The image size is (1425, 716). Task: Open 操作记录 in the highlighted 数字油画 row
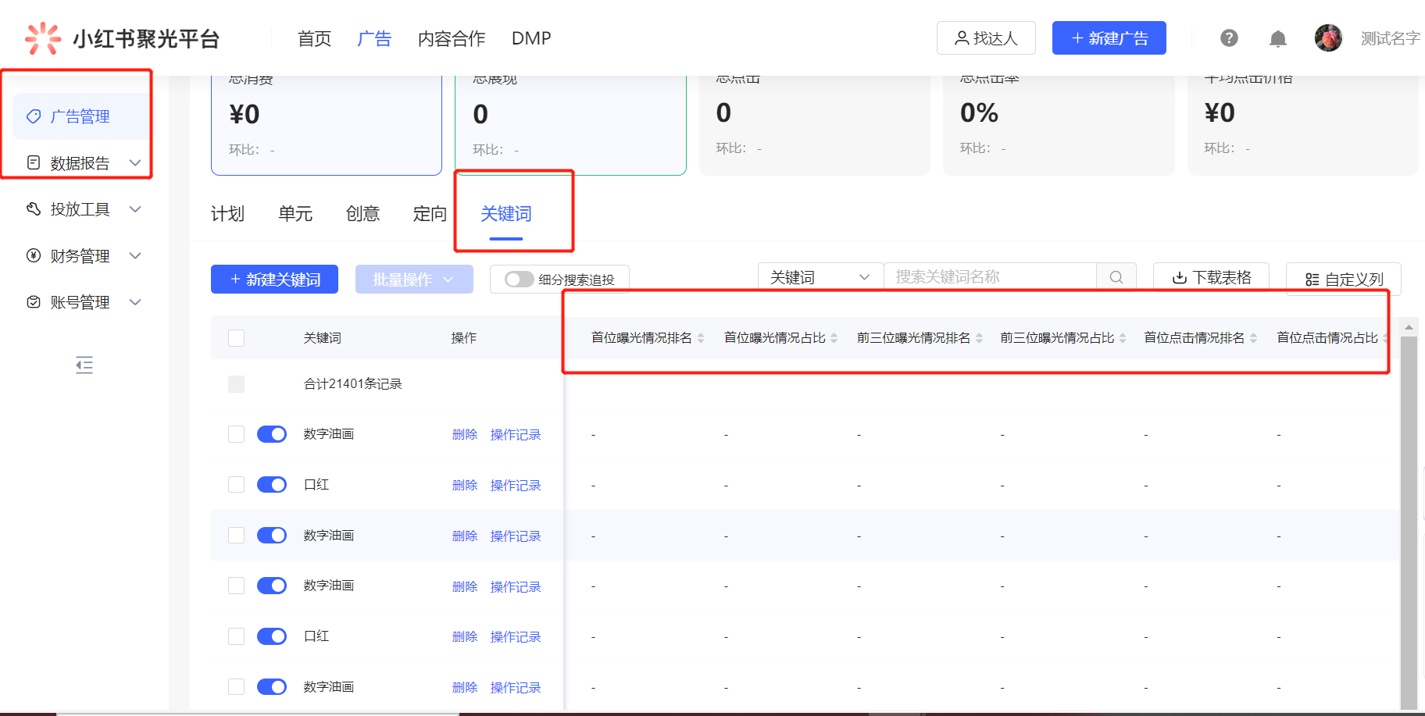click(x=516, y=536)
